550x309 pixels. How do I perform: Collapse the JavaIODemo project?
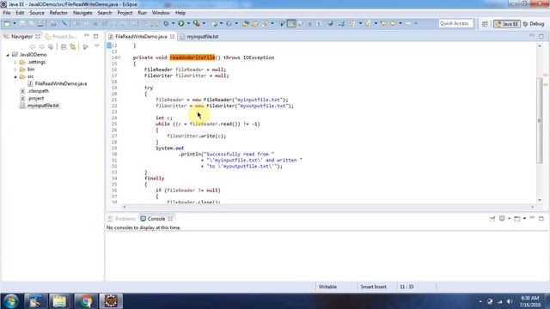8,55
